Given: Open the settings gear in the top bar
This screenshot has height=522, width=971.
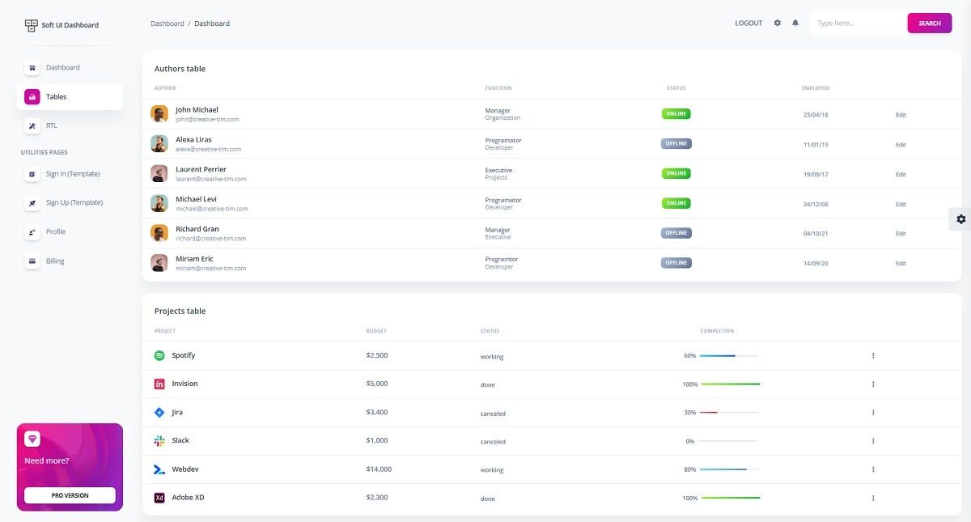Looking at the screenshot, I should point(777,23).
